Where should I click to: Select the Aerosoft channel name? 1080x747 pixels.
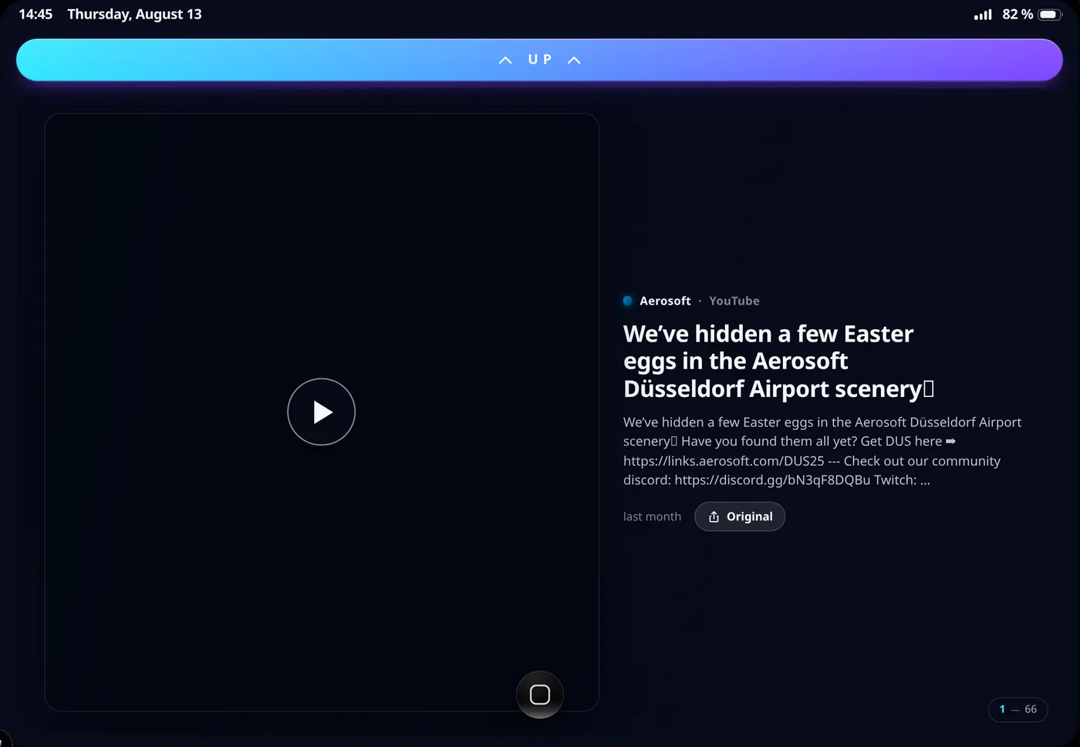(x=665, y=301)
